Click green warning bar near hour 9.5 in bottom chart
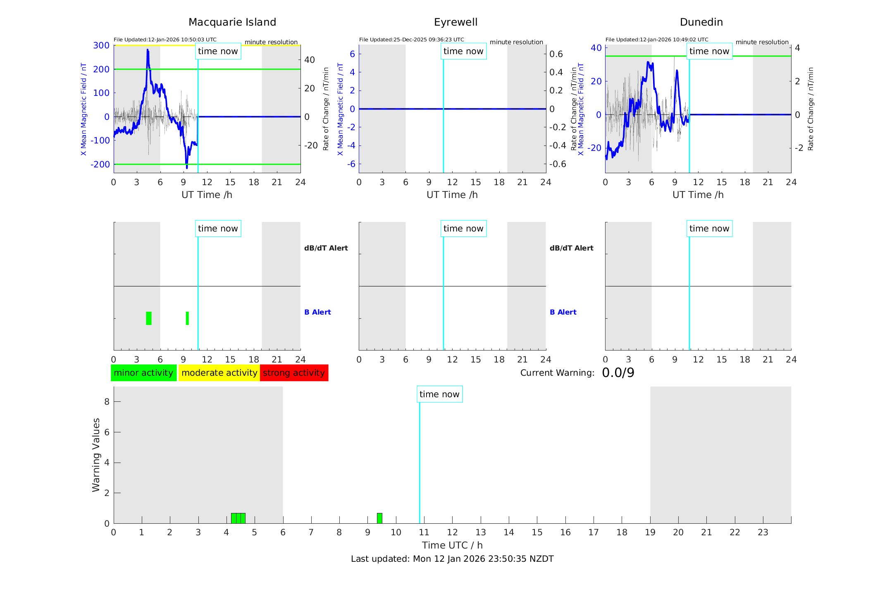Screen dimensions: 875x594 [x=379, y=518]
